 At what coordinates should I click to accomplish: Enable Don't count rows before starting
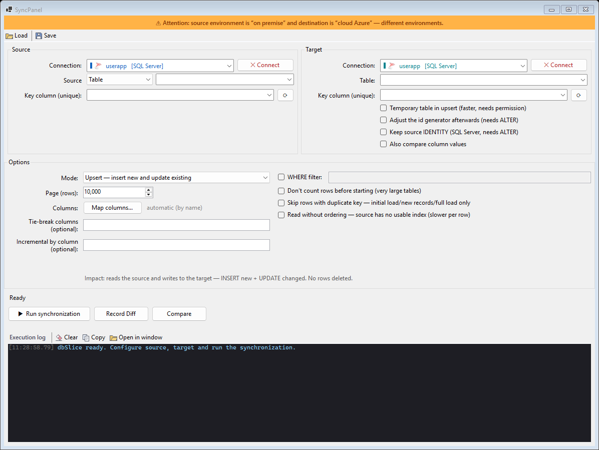coord(281,191)
